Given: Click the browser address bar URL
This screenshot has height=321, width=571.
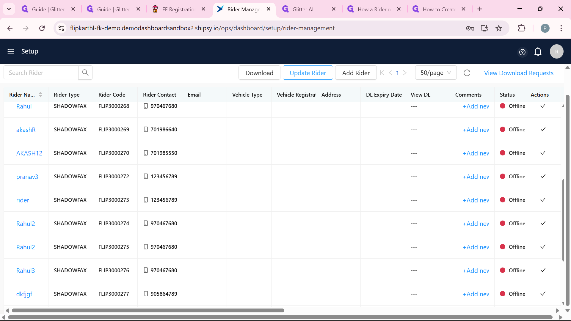Looking at the screenshot, I should 202,28.
